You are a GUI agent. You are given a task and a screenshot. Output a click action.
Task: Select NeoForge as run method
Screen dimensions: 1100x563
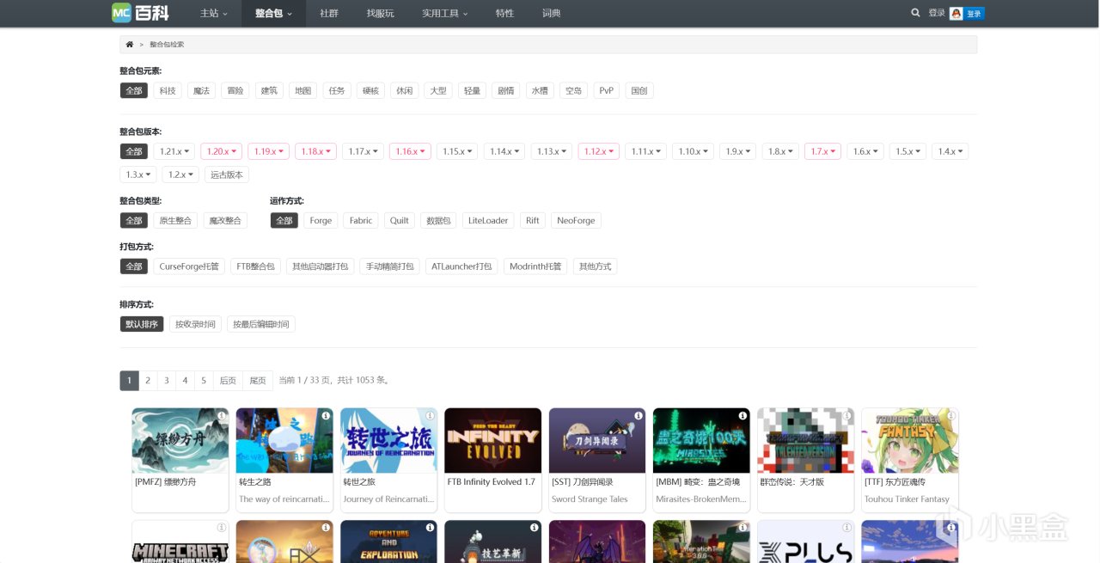(576, 221)
